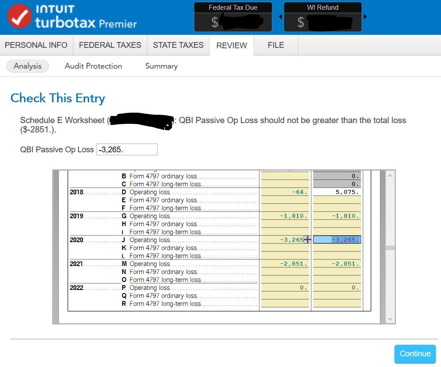The height and width of the screenshot is (367, 441).
Task: Click the worksheet scrollbar thumb
Action: (390, 248)
